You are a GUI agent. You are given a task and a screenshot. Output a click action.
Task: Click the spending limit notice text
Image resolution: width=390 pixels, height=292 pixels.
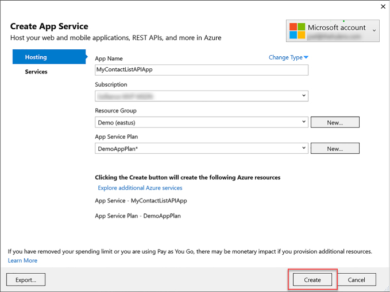click(190, 251)
